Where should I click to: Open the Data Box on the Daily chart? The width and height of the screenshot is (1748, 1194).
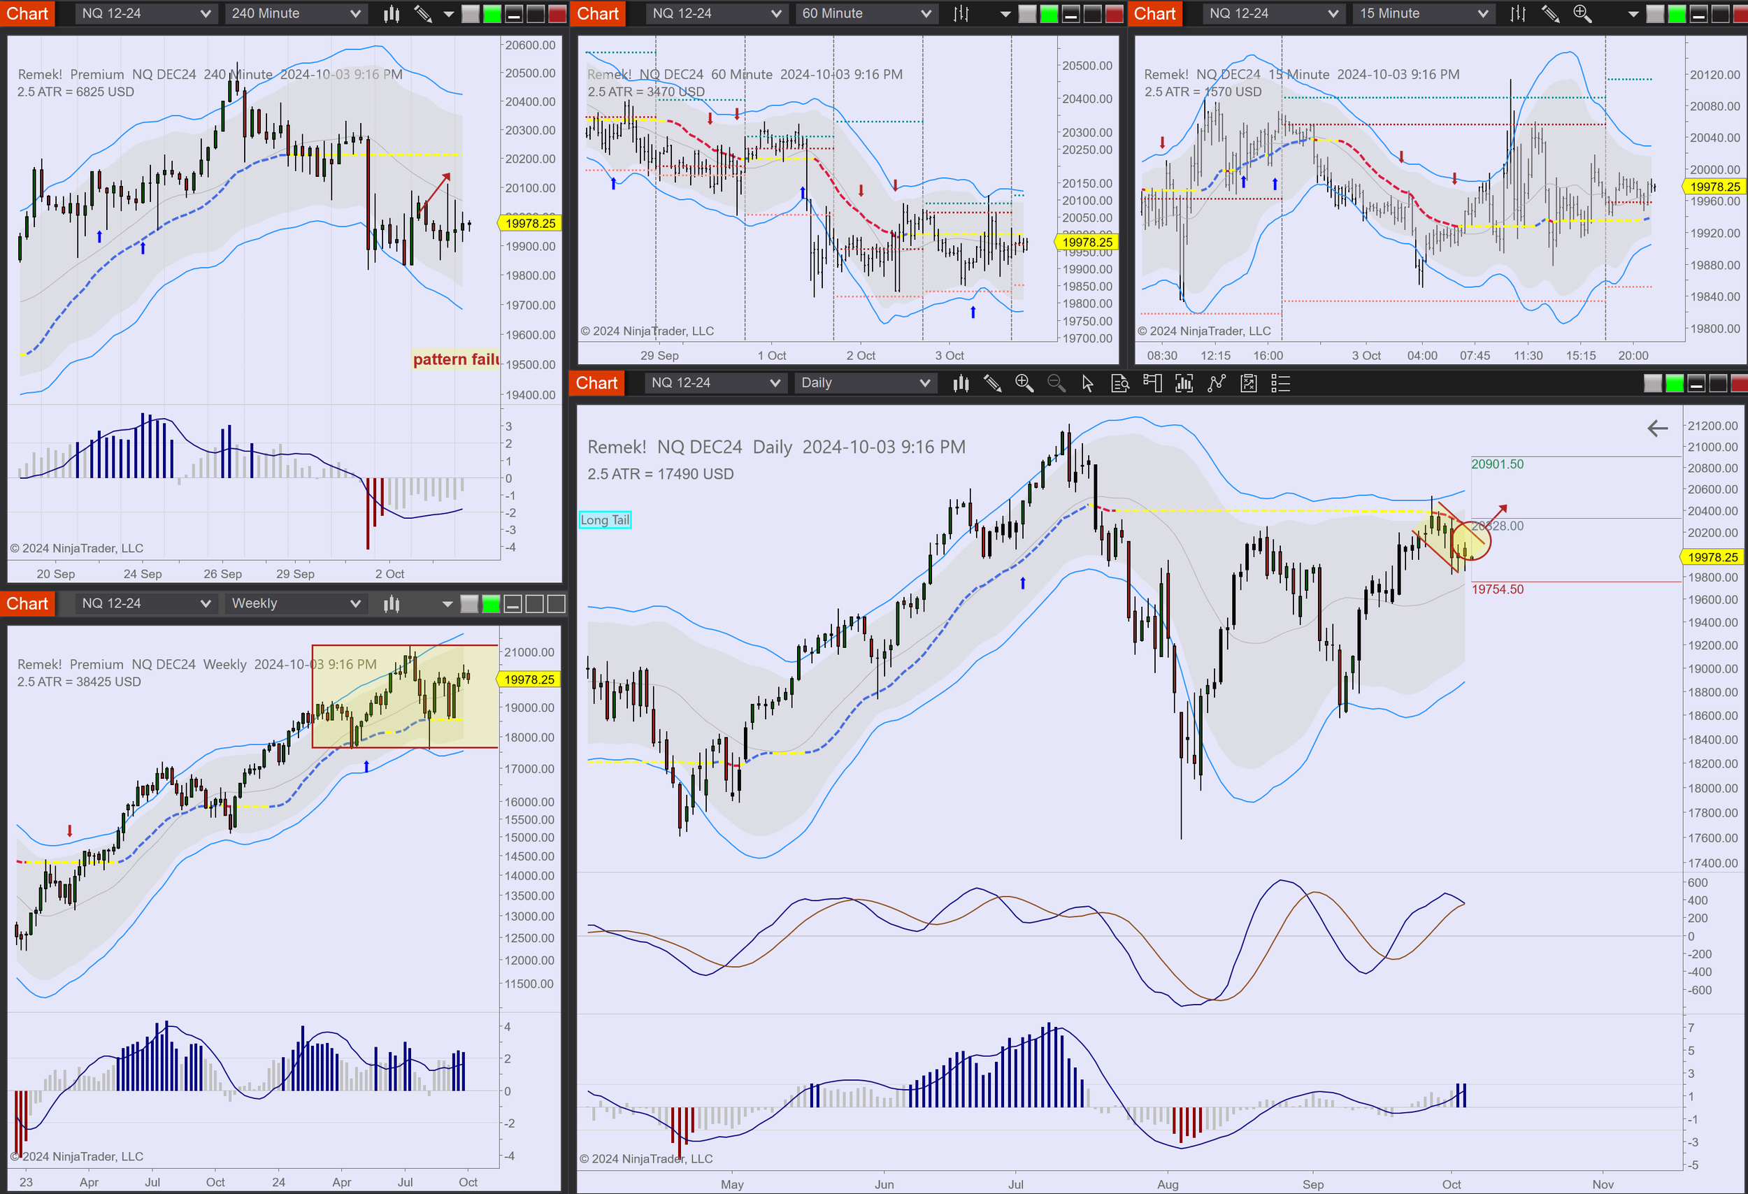click(x=1120, y=384)
